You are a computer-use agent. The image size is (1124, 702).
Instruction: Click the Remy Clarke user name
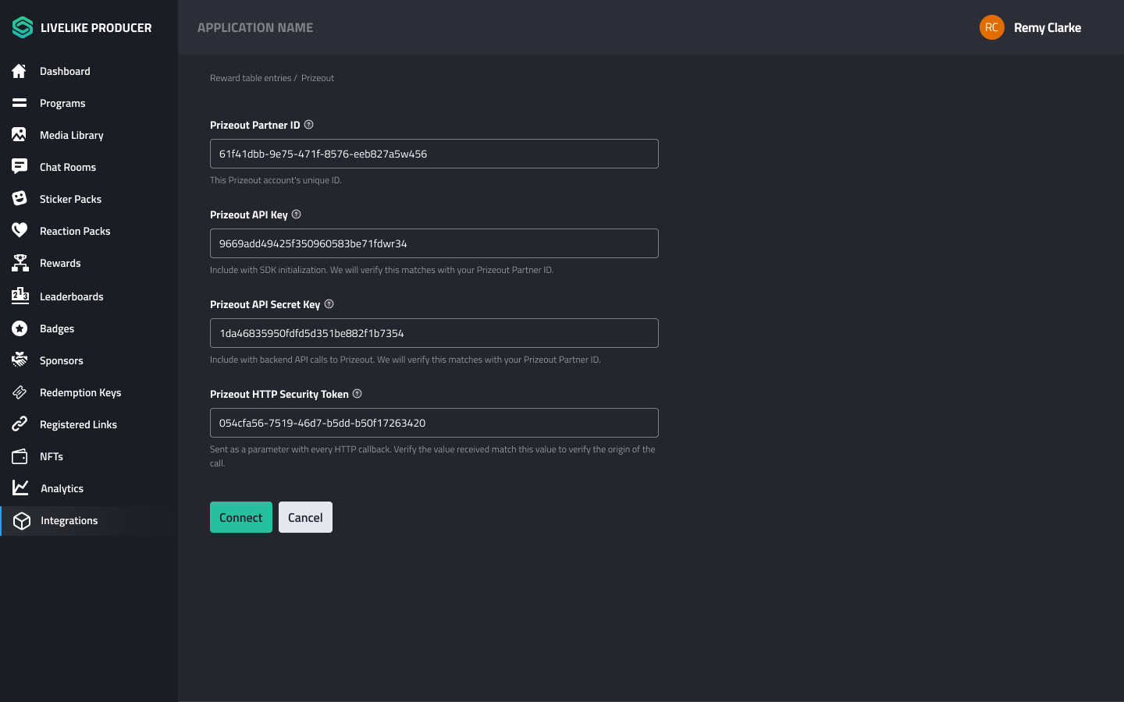pyautogui.click(x=1048, y=27)
